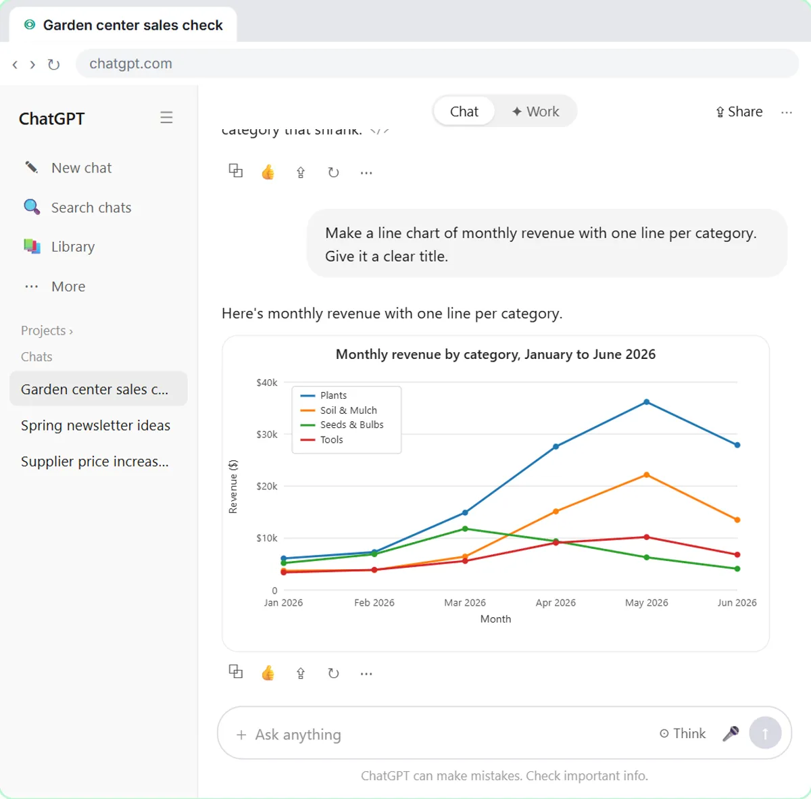Collapse the sidebar with the menu icon
This screenshot has width=811, height=799.
tap(166, 118)
